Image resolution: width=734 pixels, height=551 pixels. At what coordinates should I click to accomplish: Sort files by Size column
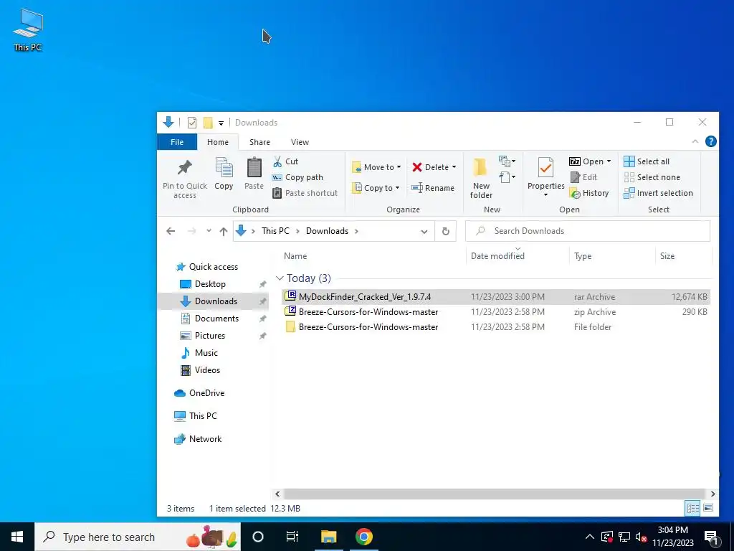pyautogui.click(x=667, y=256)
